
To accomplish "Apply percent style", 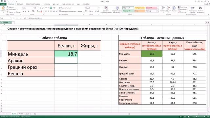I will 90,11.
